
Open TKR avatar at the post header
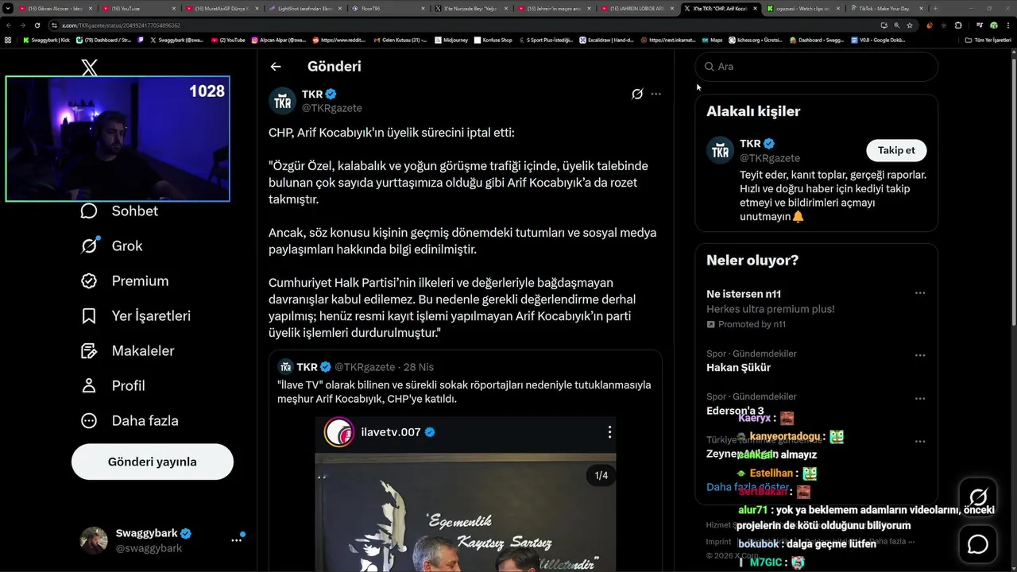coord(283,101)
